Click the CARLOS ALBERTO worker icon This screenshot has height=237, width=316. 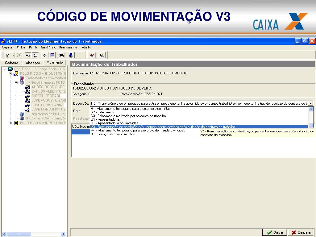point(27,91)
